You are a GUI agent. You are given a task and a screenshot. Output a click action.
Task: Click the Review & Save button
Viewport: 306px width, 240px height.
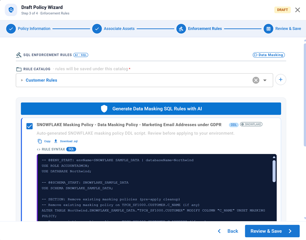tap(272, 231)
